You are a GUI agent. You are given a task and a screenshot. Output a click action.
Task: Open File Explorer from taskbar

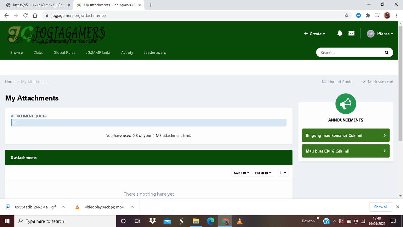coord(196,221)
